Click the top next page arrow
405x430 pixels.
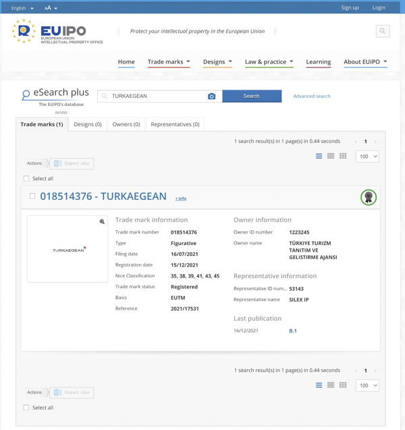coord(375,142)
